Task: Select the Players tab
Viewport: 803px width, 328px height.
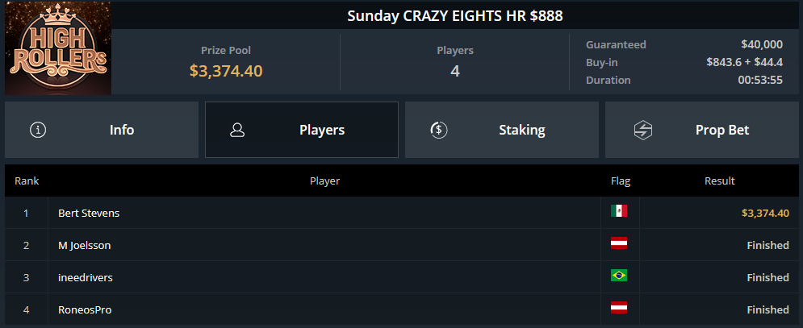Action: pyautogui.click(x=302, y=130)
